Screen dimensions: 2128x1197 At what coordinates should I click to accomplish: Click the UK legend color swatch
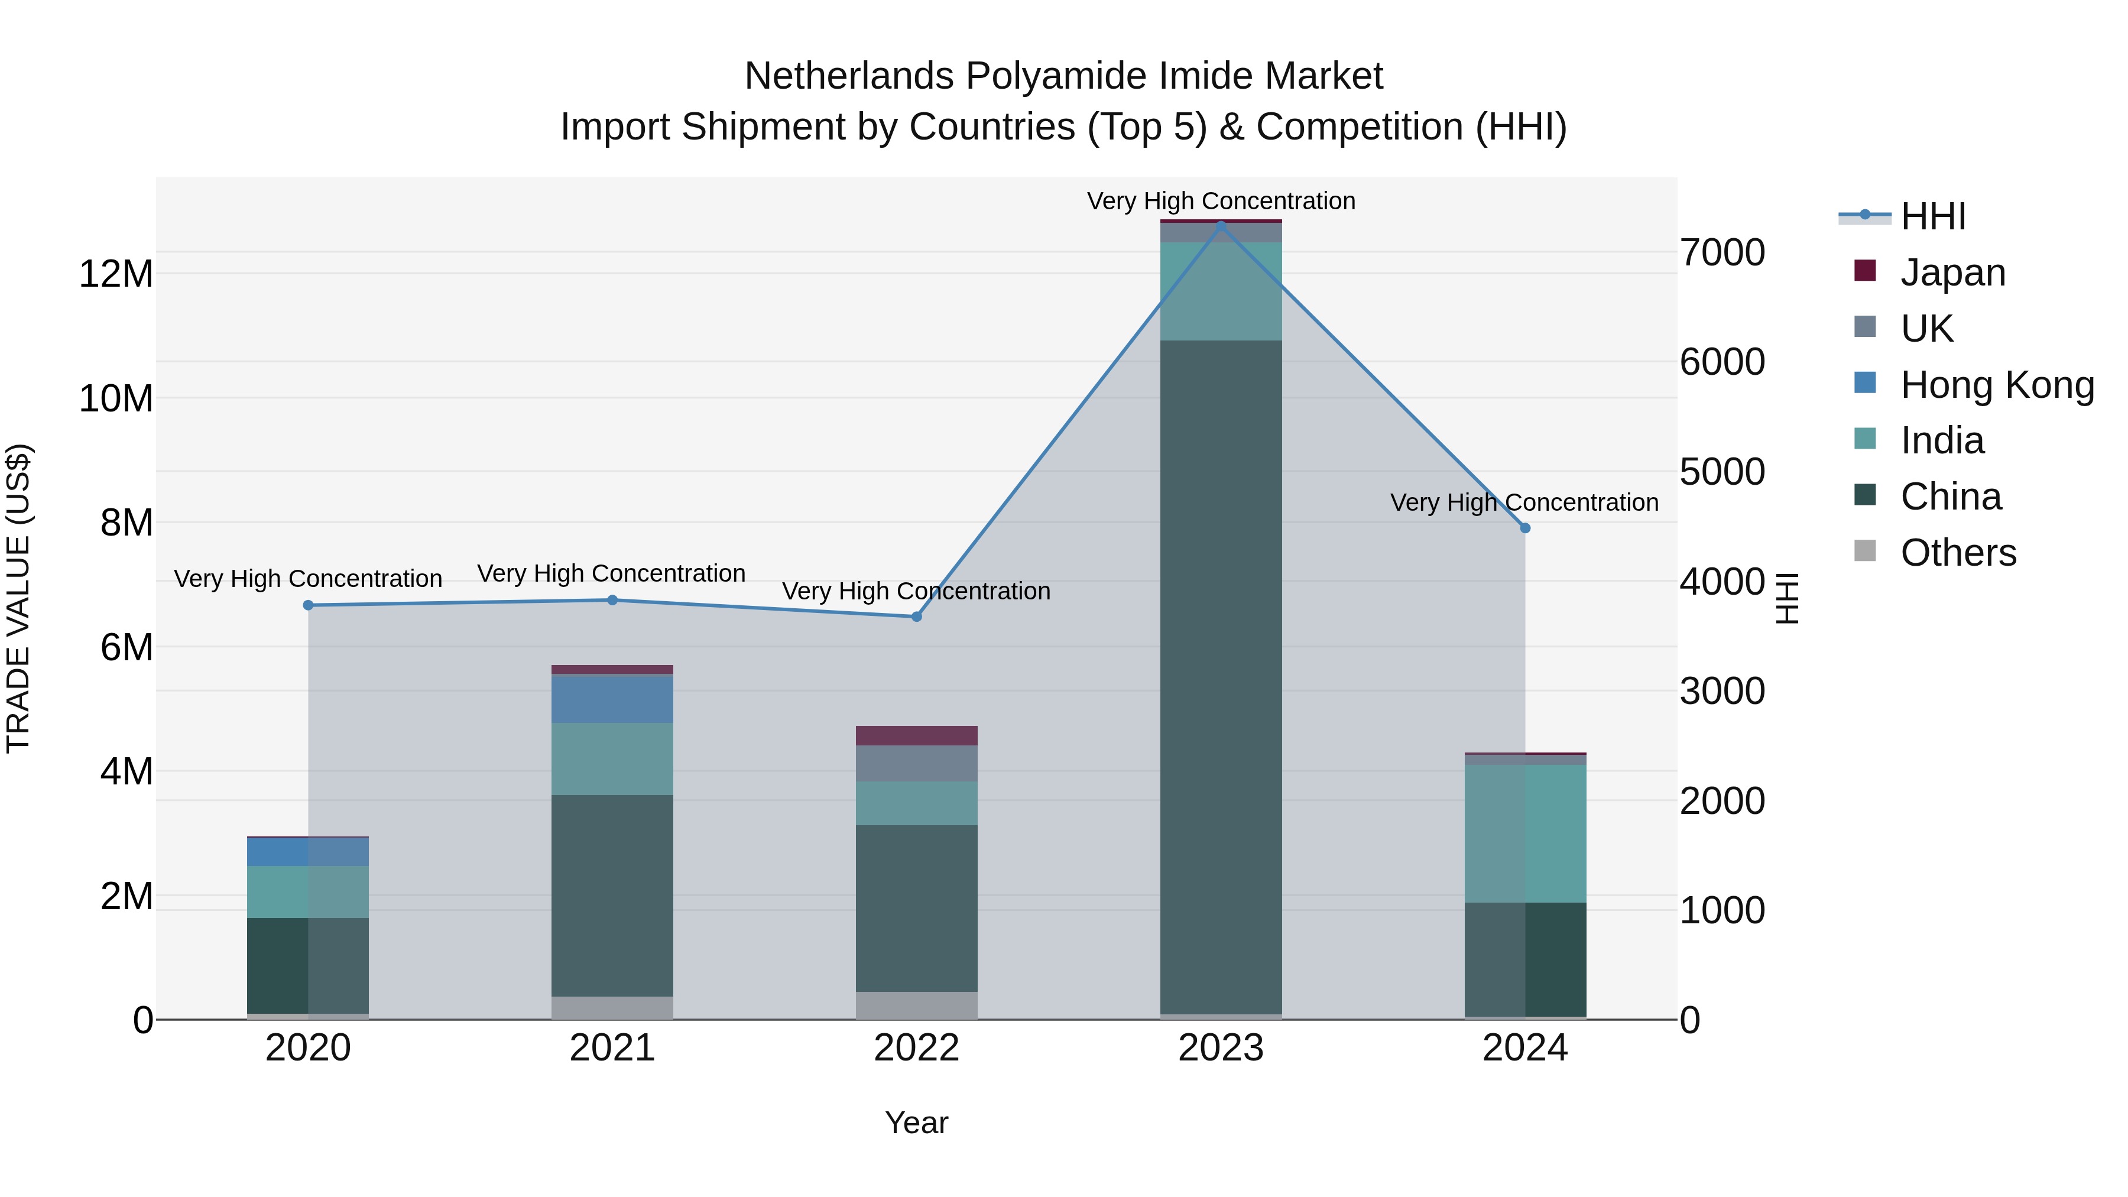[1864, 327]
